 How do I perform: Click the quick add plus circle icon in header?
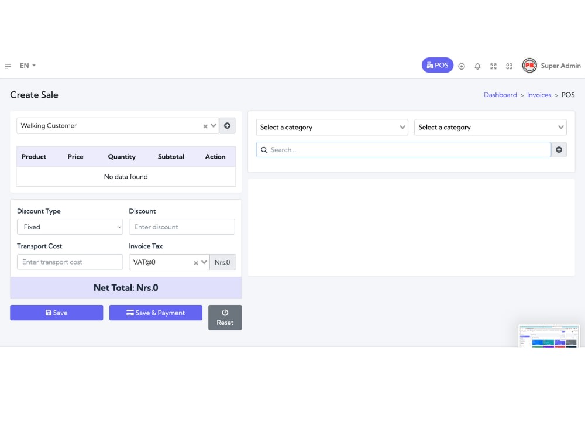[462, 67]
